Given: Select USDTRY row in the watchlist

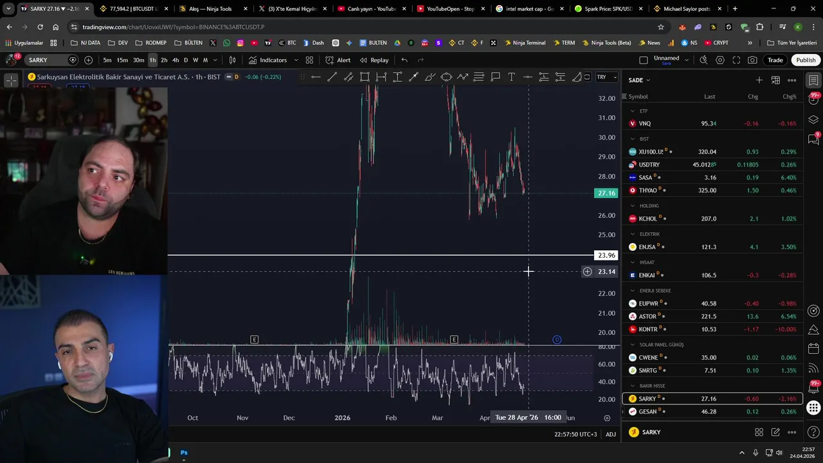Looking at the screenshot, I should click(x=712, y=165).
